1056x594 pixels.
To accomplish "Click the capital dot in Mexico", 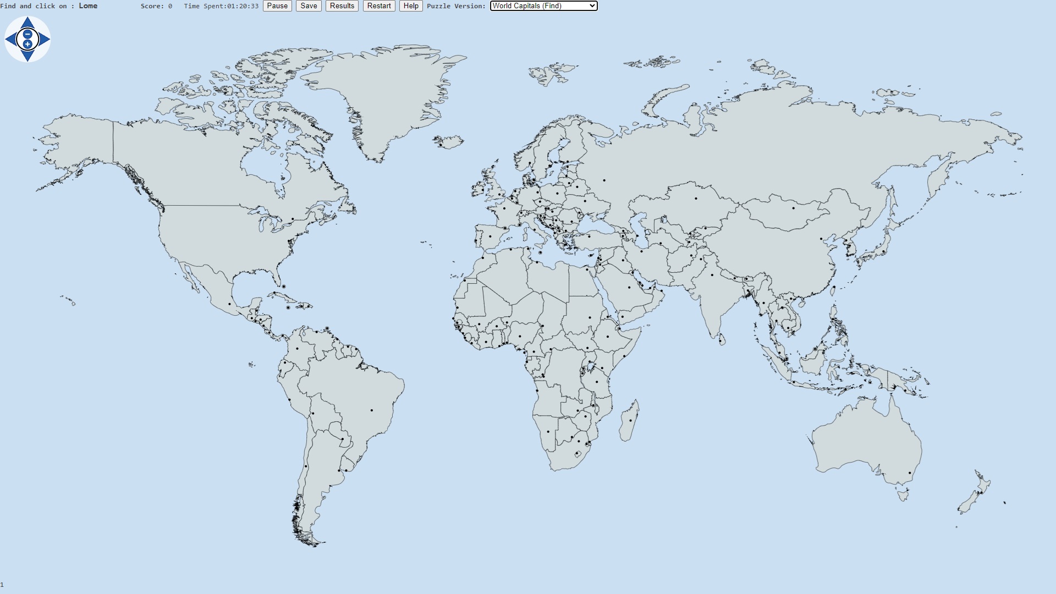I will [229, 304].
